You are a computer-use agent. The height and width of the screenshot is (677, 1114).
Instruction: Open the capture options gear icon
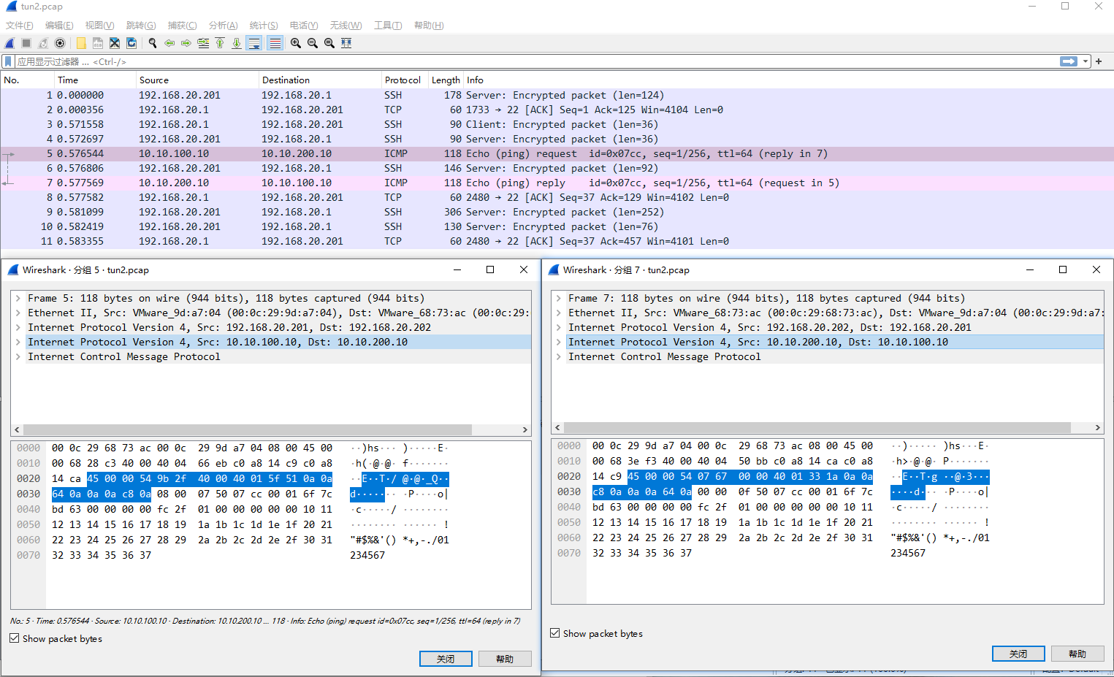[x=60, y=43]
